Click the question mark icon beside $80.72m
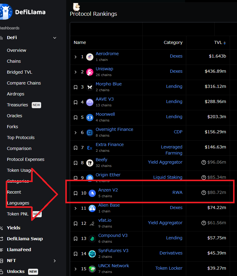The width and height of the screenshot is (237, 276). click(x=203, y=193)
